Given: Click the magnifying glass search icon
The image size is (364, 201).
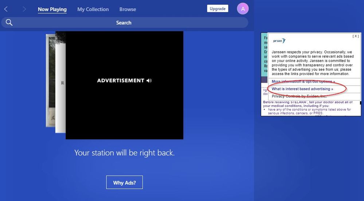Looking at the screenshot, I should [9, 23].
